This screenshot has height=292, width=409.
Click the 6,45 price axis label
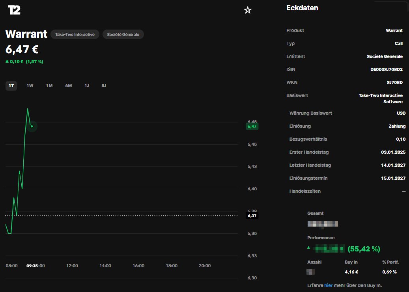click(252, 144)
